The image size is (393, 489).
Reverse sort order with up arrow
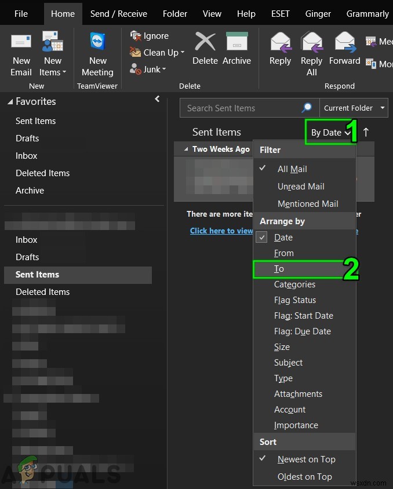tap(366, 132)
